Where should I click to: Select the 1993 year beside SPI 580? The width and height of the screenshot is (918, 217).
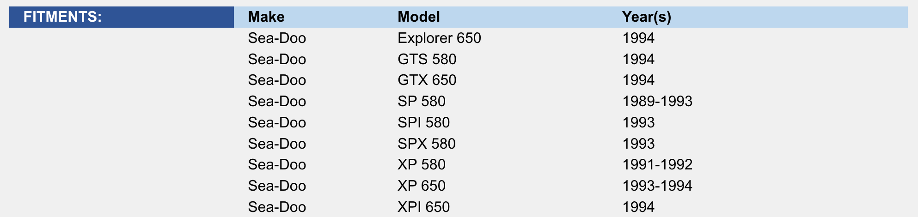[638, 122]
